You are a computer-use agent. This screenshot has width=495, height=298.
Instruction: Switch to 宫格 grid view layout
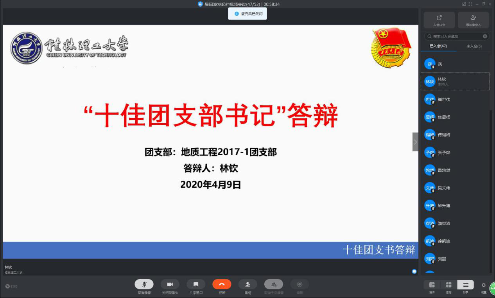coord(448,285)
